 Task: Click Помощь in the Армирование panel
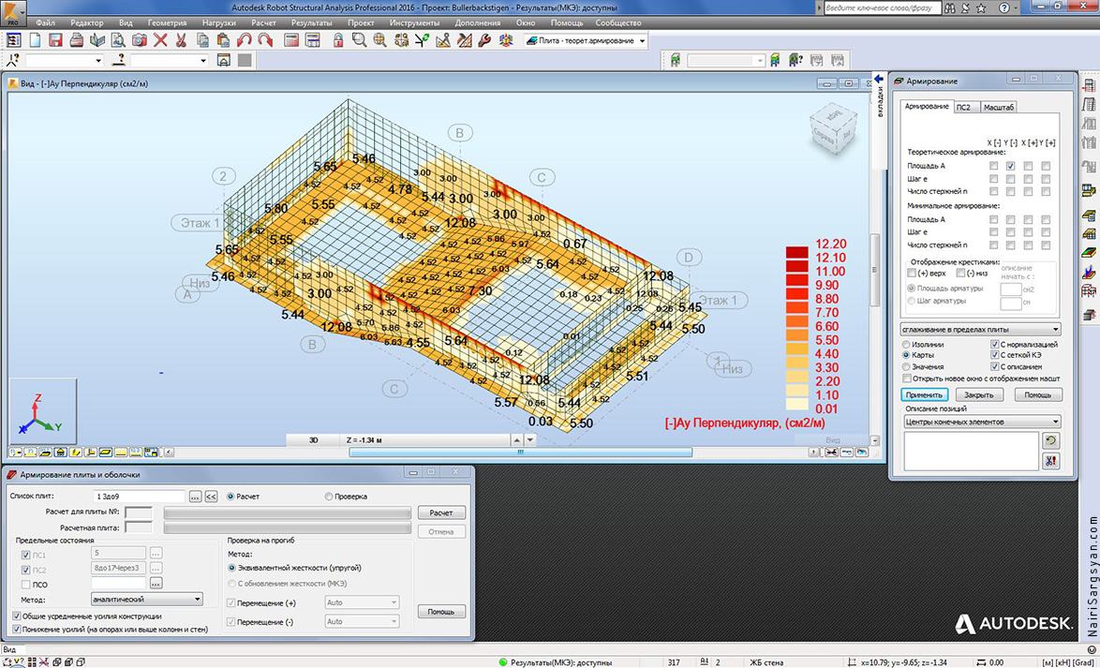click(x=1037, y=395)
